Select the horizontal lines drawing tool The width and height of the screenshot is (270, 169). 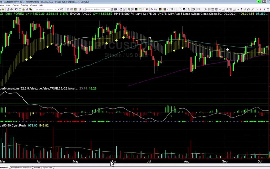point(213,9)
